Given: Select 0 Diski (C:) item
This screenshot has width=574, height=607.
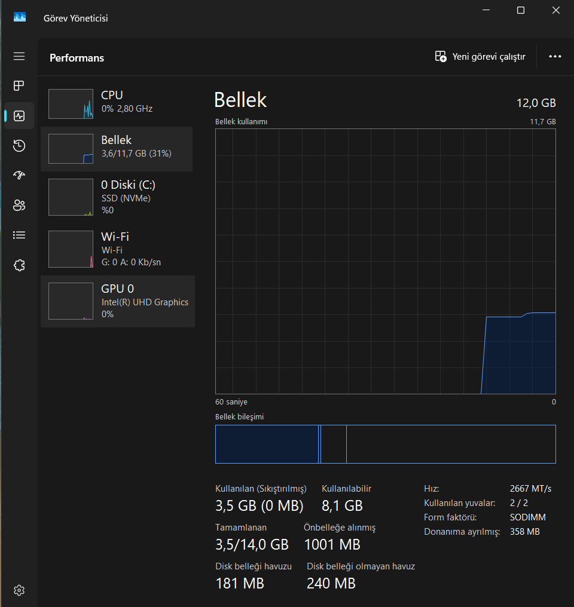Looking at the screenshot, I should click(x=117, y=197).
